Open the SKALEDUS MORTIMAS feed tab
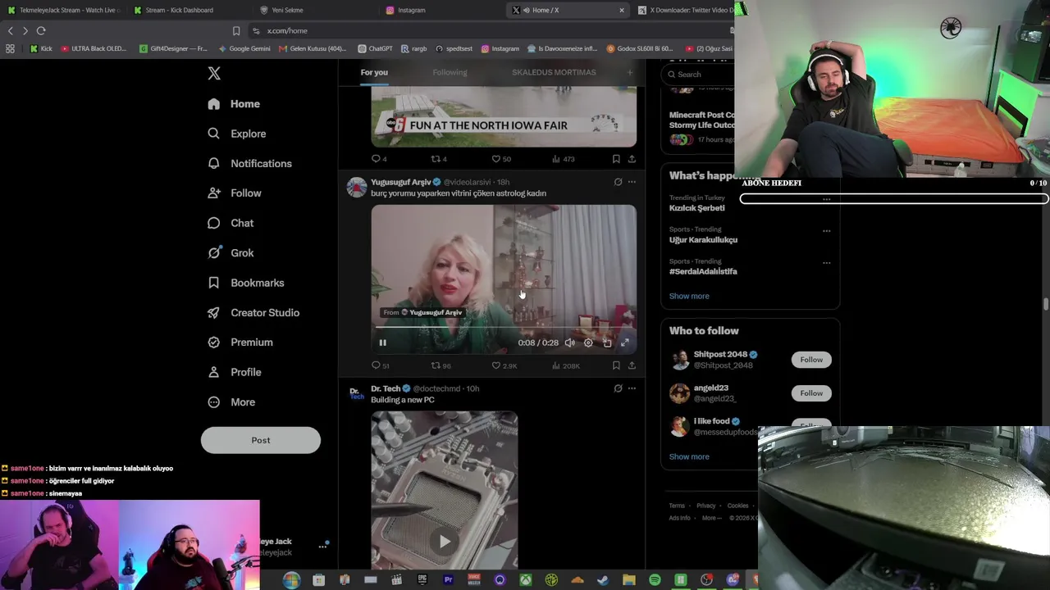This screenshot has width=1050, height=590. (x=554, y=72)
